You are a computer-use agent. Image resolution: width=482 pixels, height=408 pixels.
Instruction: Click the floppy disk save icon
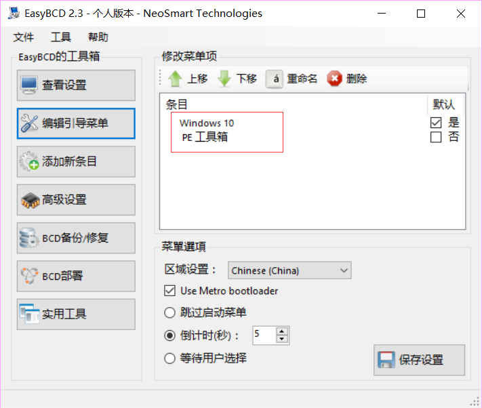coord(386,360)
